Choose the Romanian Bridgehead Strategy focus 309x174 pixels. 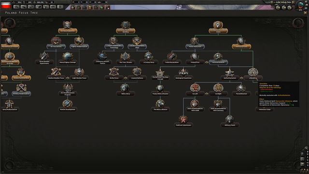pos(10,58)
